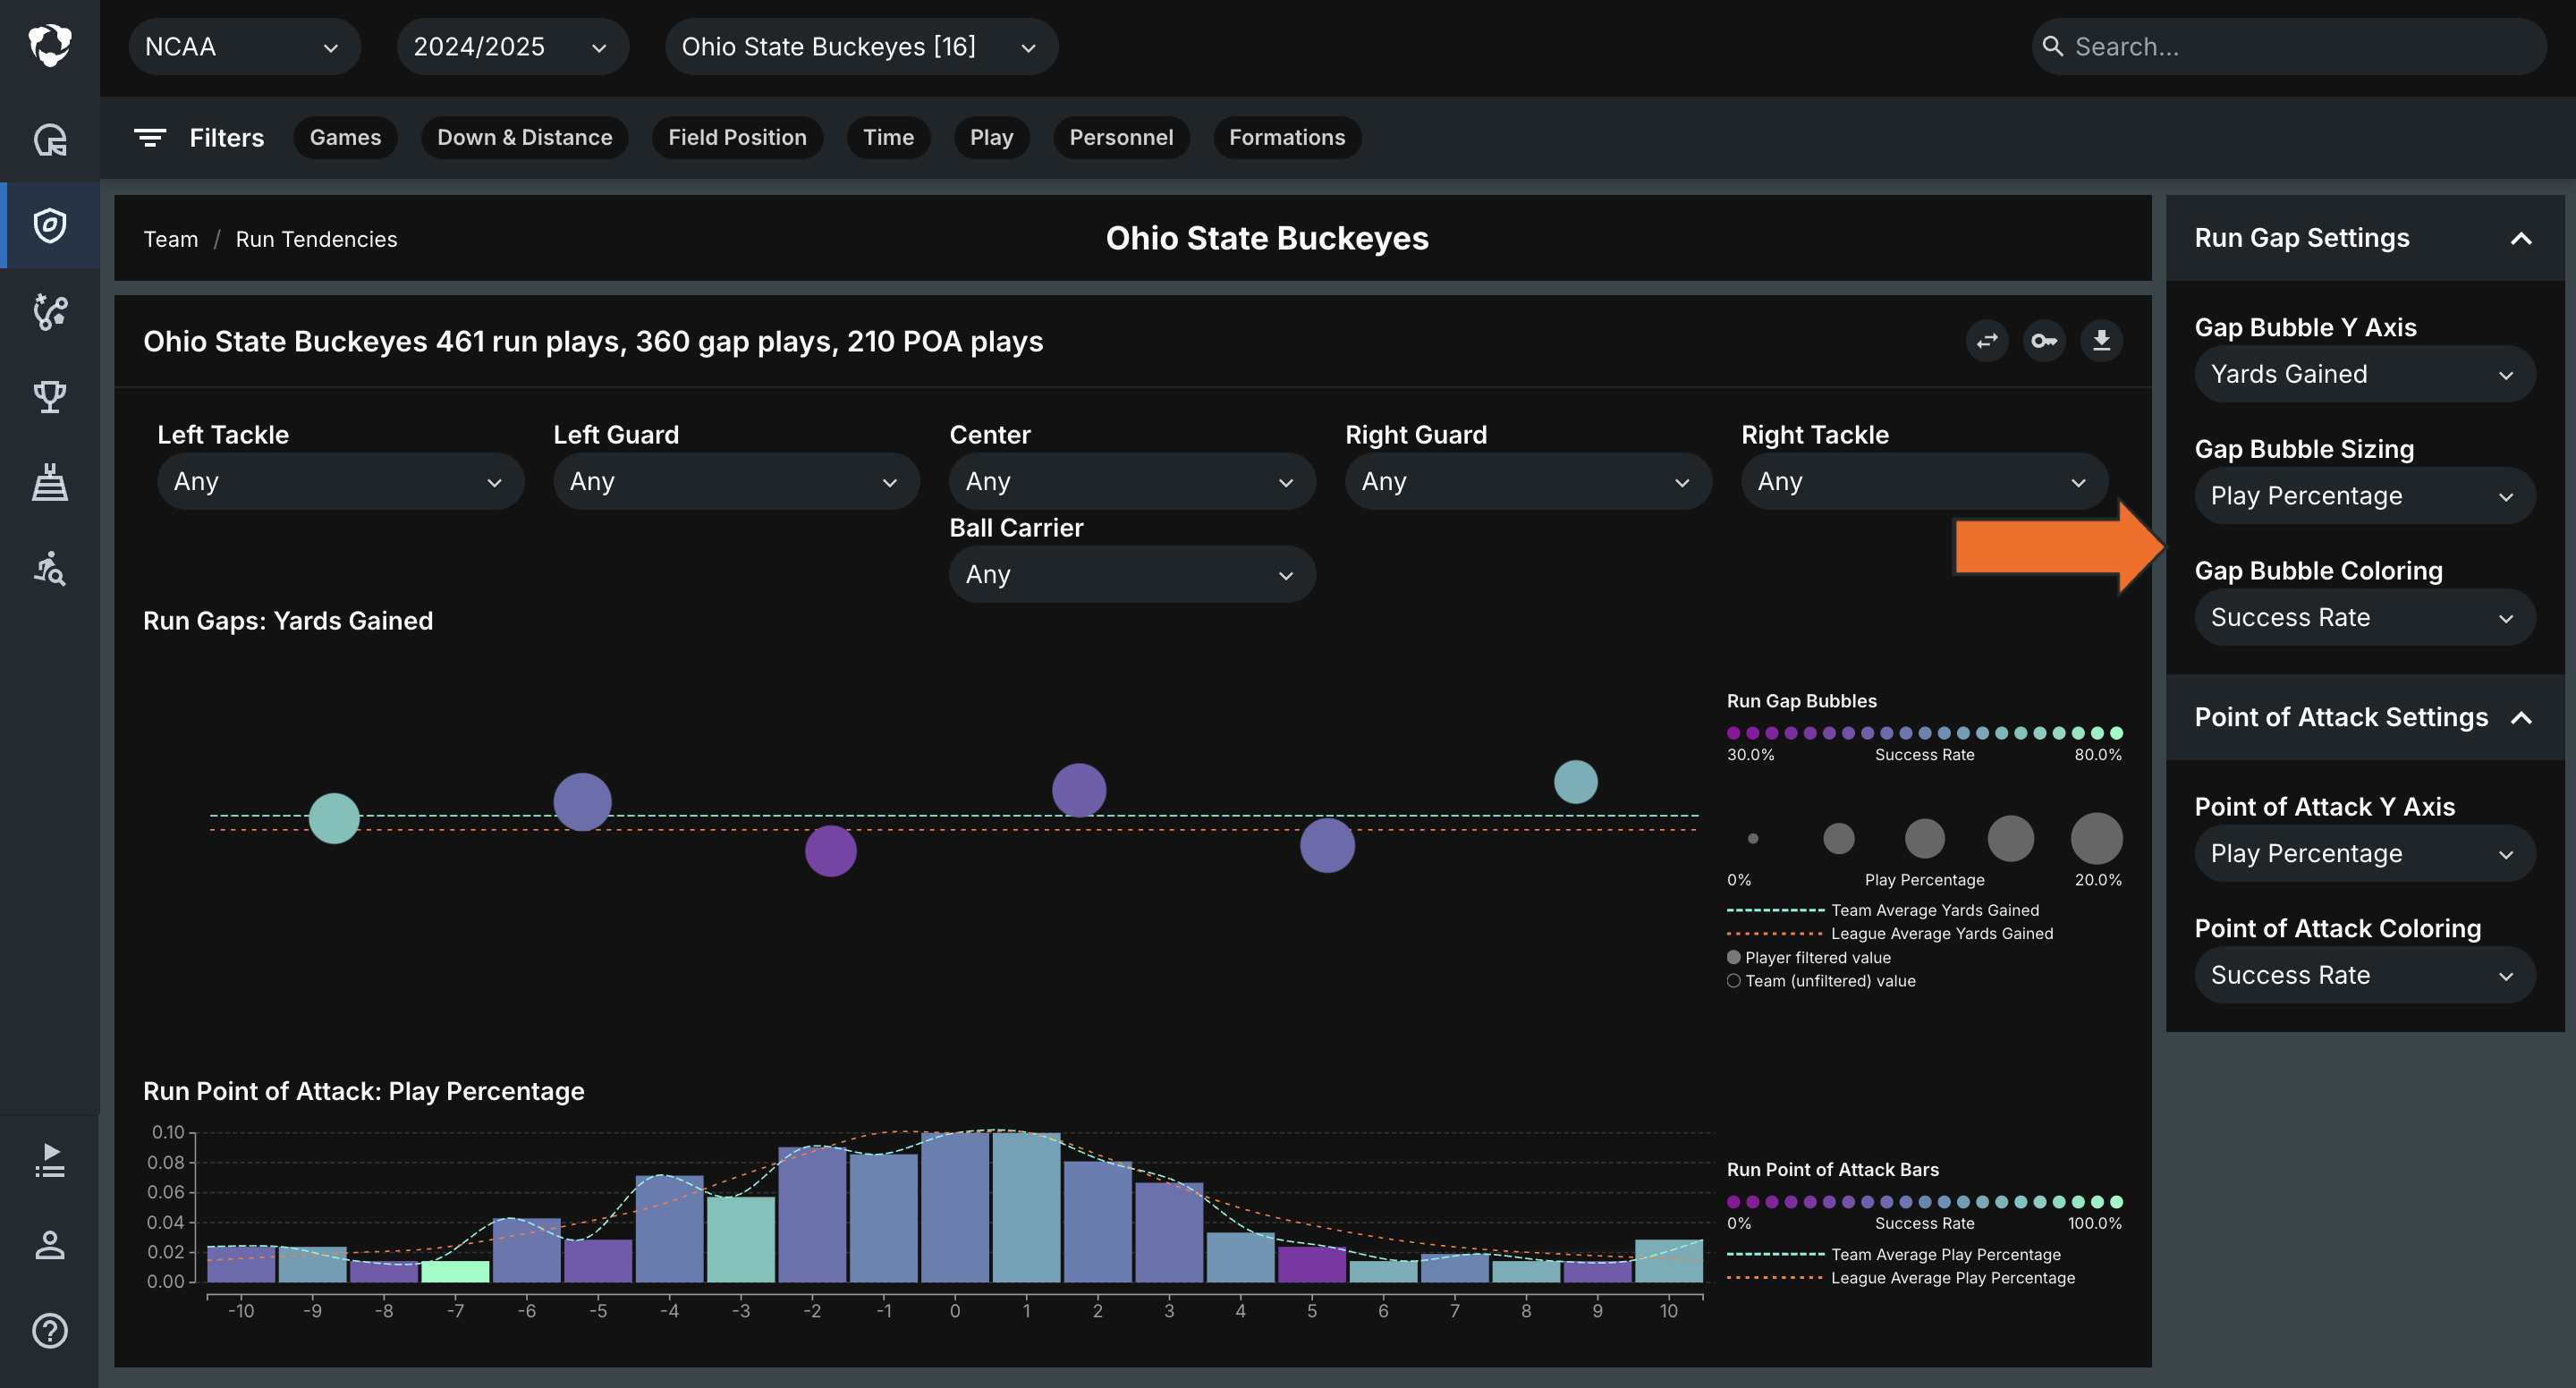Open the user account icon
The height and width of the screenshot is (1388, 2576).
(x=50, y=1245)
